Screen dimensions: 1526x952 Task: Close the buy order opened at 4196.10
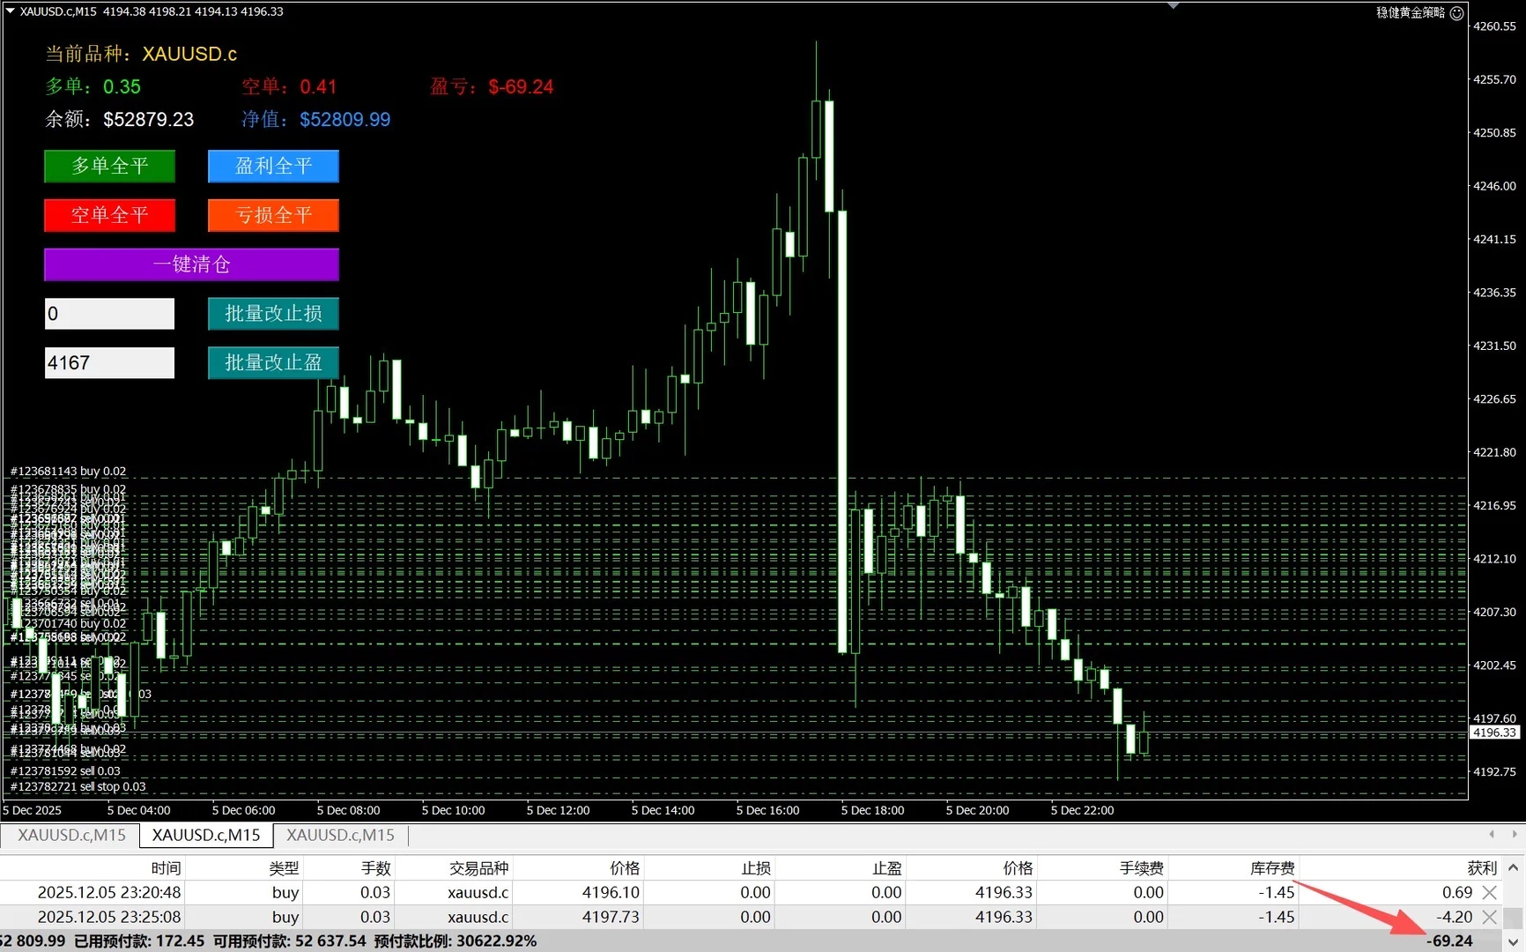point(1489,893)
